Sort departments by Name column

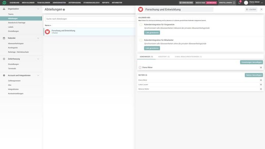pos(48,25)
